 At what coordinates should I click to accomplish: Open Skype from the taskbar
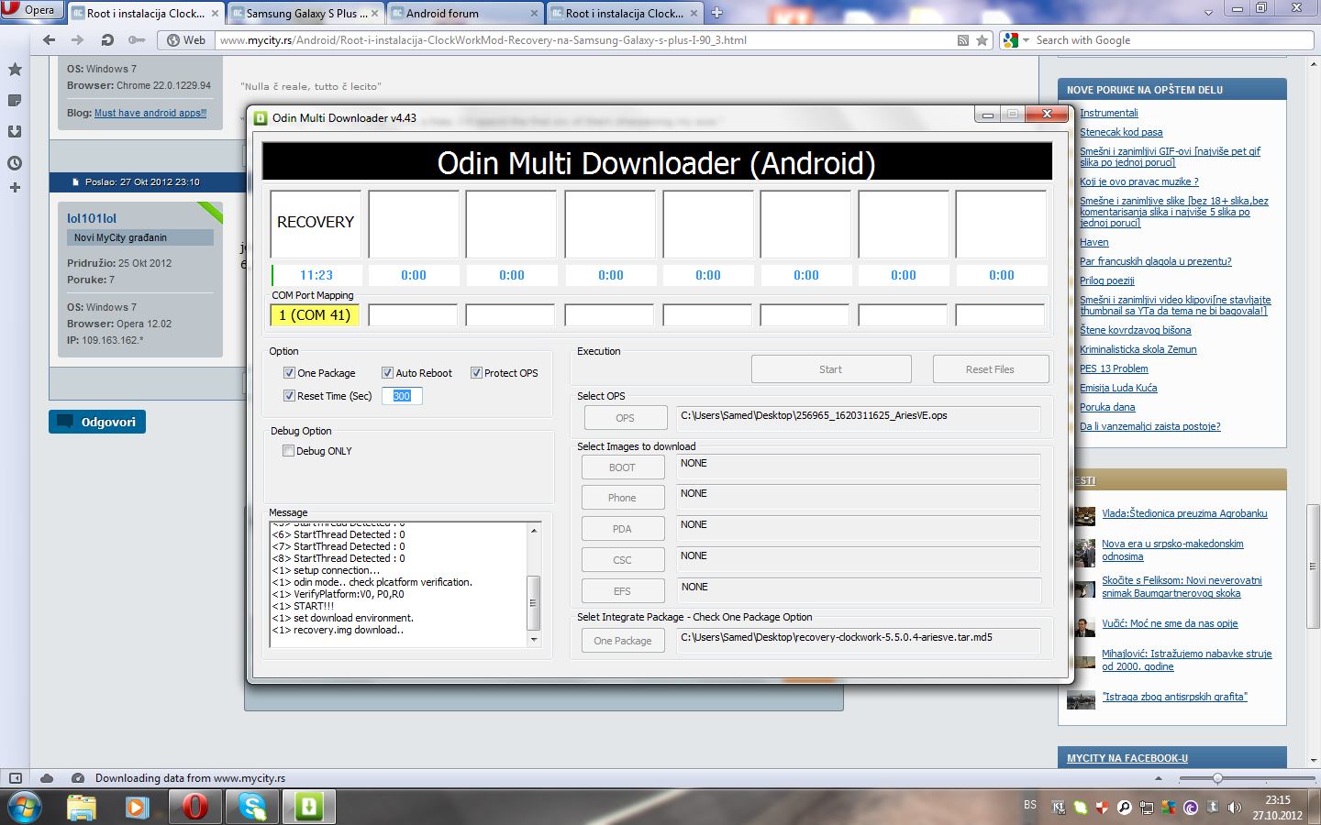click(x=251, y=807)
